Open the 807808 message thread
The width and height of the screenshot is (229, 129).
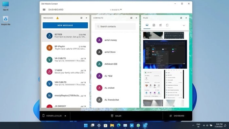(x=65, y=36)
